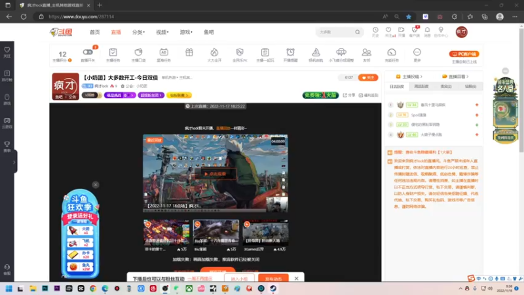Open the 主播口袋 pocket icon

tap(138, 52)
